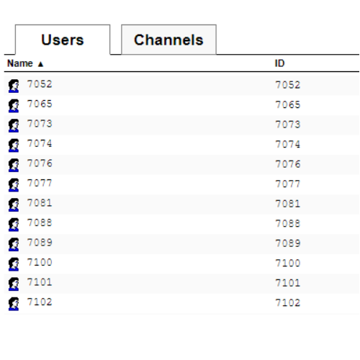Click the ascending sort arrow beside Name
This screenshot has height=360, width=360.
tap(40, 64)
